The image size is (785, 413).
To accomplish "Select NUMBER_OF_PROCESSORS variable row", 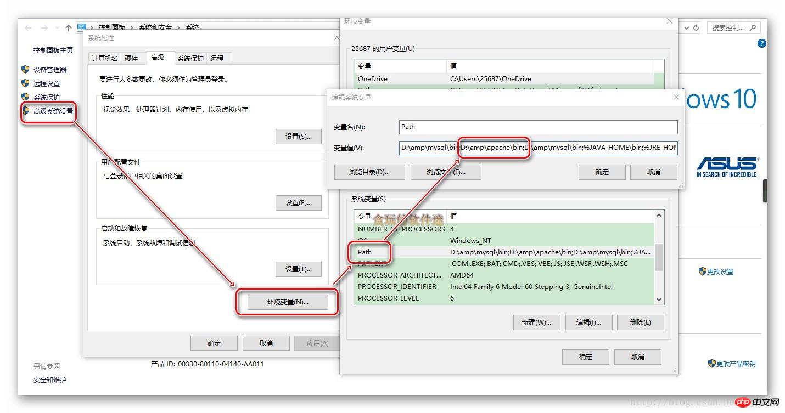I will [x=504, y=229].
